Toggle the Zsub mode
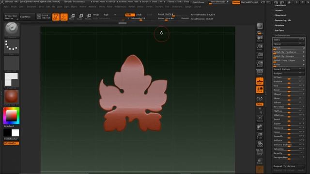This screenshot has width=310, height=174. (139, 14)
